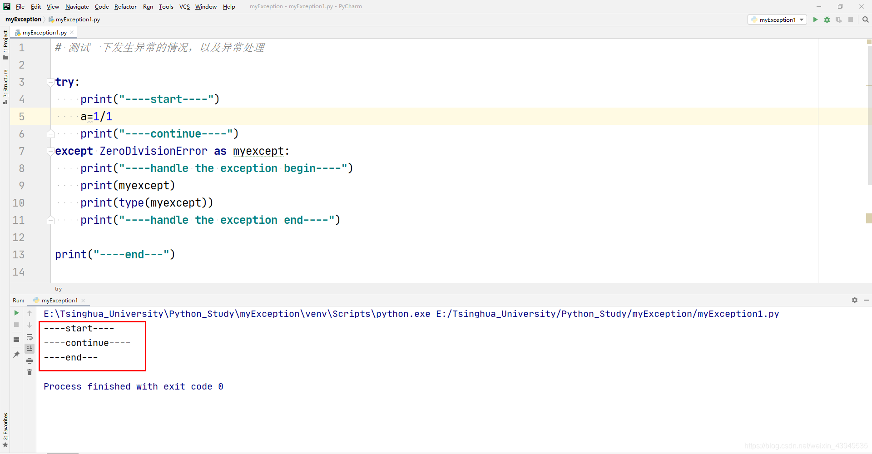The height and width of the screenshot is (454, 872).
Task: Click the up-the-stack-trace arrow in the Run panel
Action: coord(30,313)
